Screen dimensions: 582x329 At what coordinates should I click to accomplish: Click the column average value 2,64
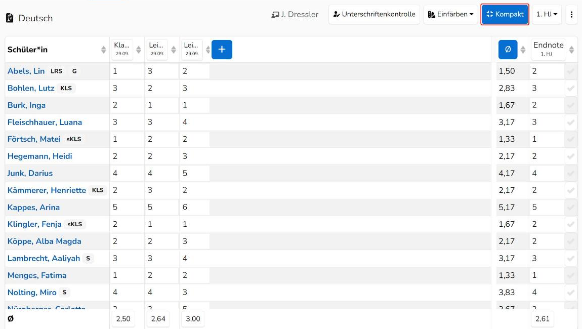158,318
